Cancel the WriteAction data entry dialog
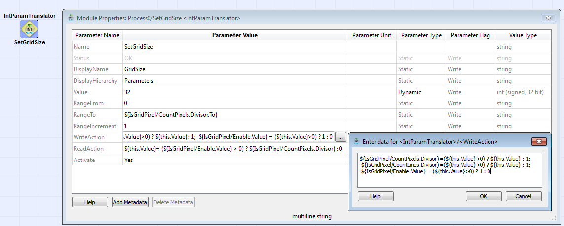The height and width of the screenshot is (226, 564). point(524,196)
